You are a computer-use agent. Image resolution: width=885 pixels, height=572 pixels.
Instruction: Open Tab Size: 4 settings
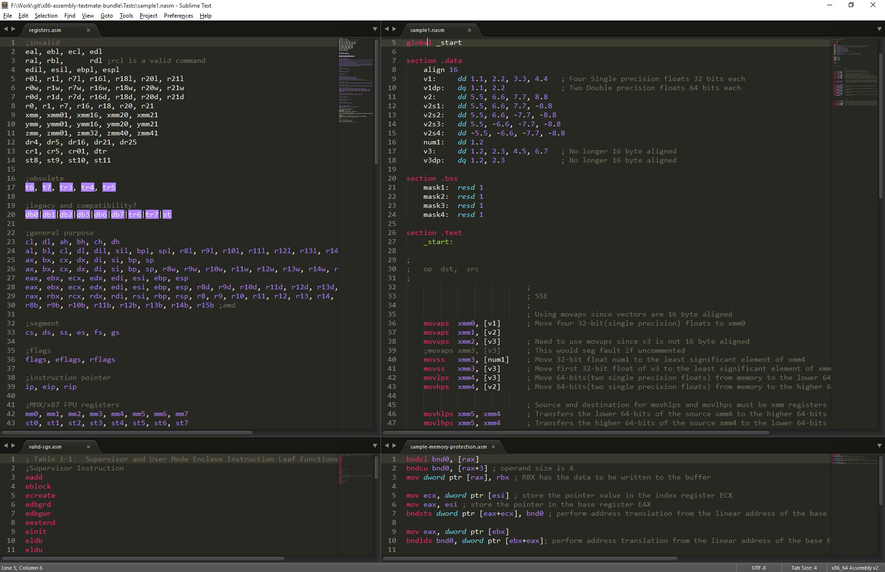pos(804,568)
